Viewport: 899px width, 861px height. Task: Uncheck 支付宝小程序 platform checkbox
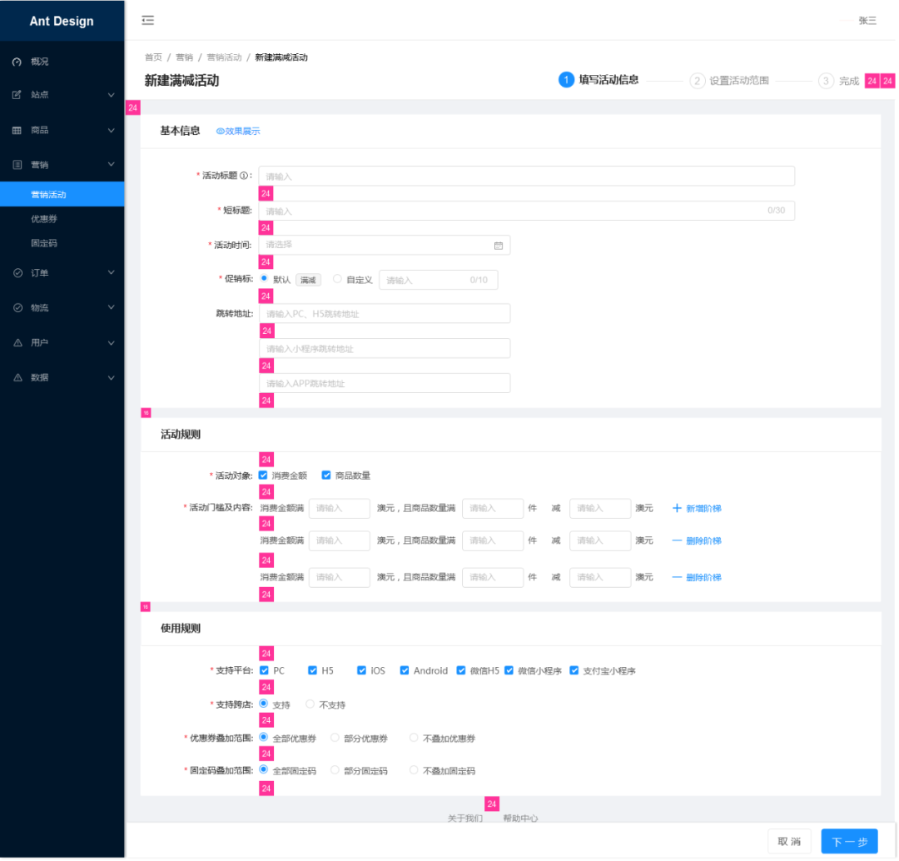pyautogui.click(x=574, y=670)
